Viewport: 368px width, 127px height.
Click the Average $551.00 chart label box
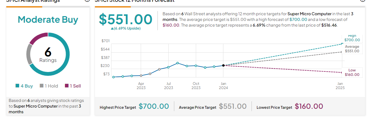[x=352, y=49]
